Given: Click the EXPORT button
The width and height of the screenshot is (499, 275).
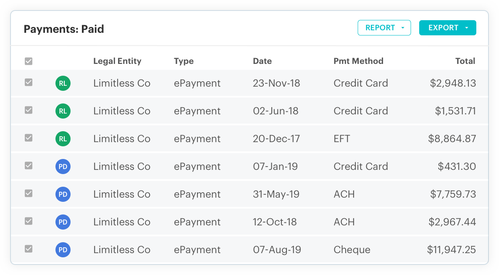Looking at the screenshot, I should [x=443, y=28].
